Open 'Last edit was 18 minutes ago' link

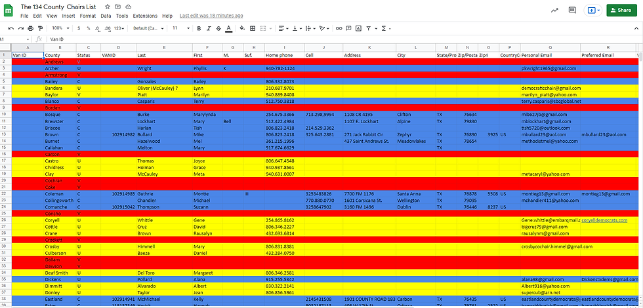tap(211, 16)
